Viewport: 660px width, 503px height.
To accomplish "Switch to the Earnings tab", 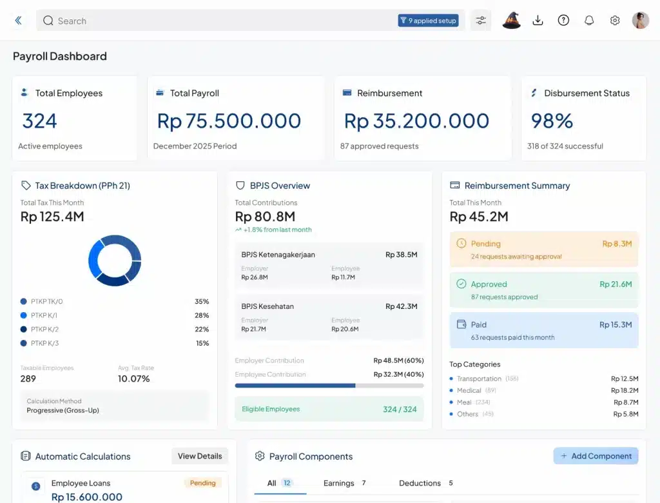I will 338,483.
